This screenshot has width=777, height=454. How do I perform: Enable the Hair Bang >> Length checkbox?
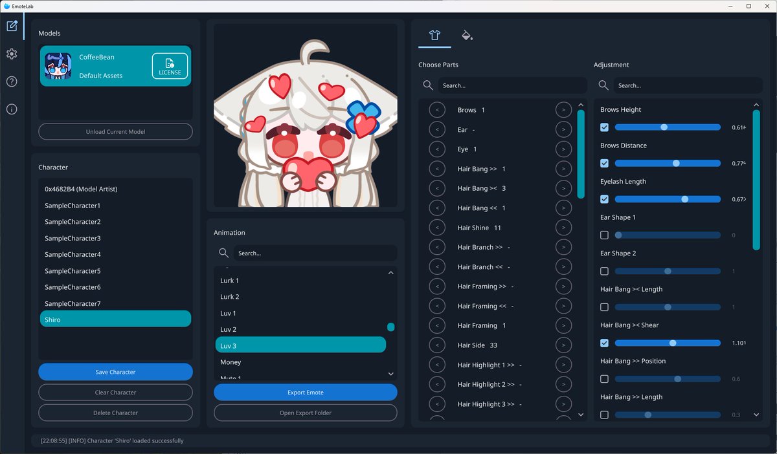coord(604,415)
